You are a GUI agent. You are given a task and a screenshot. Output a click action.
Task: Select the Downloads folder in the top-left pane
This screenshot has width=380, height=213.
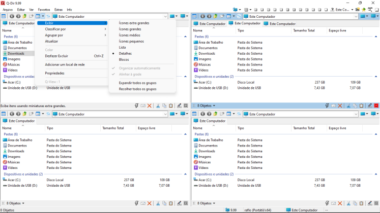coord(16,53)
